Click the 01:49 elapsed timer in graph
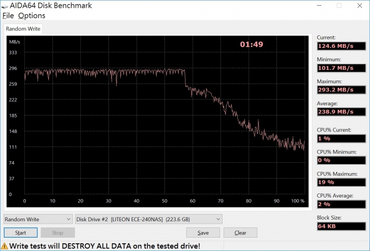 251,44
